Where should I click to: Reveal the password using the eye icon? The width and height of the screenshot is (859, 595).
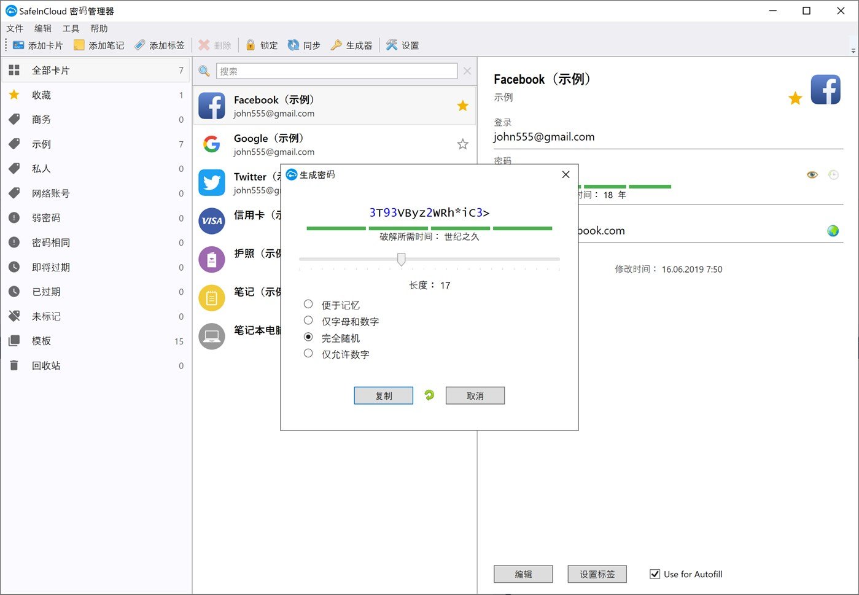click(812, 175)
